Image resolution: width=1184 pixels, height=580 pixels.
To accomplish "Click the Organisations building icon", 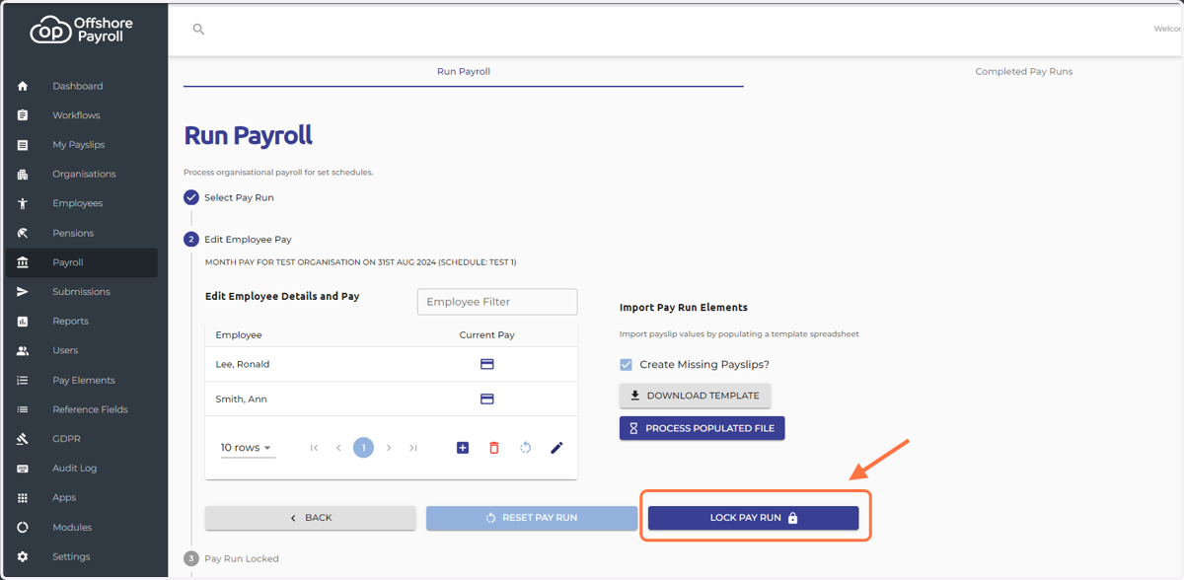I will click(23, 175).
